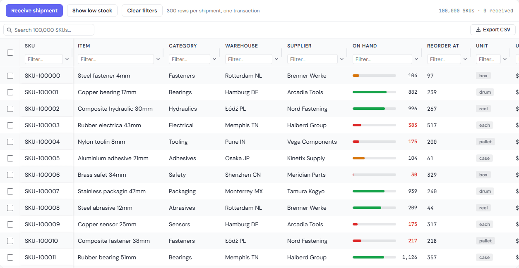Image resolution: width=519 pixels, height=268 pixels.
Task: Click the warehouse cell Shenzhen CN
Action: tap(243, 175)
